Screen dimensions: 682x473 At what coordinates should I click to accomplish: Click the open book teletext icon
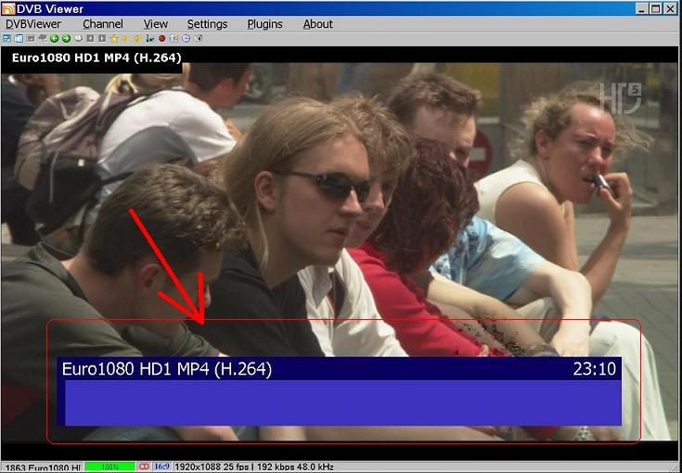(x=78, y=39)
